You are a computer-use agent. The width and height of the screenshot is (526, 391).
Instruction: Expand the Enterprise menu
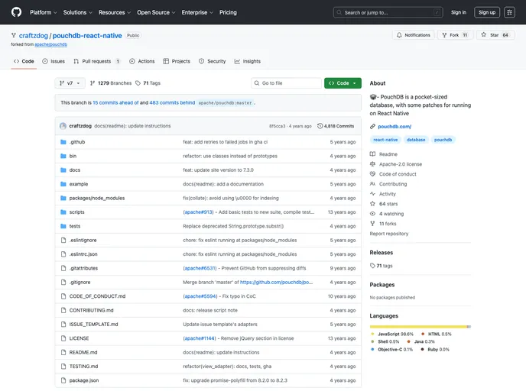tap(197, 12)
